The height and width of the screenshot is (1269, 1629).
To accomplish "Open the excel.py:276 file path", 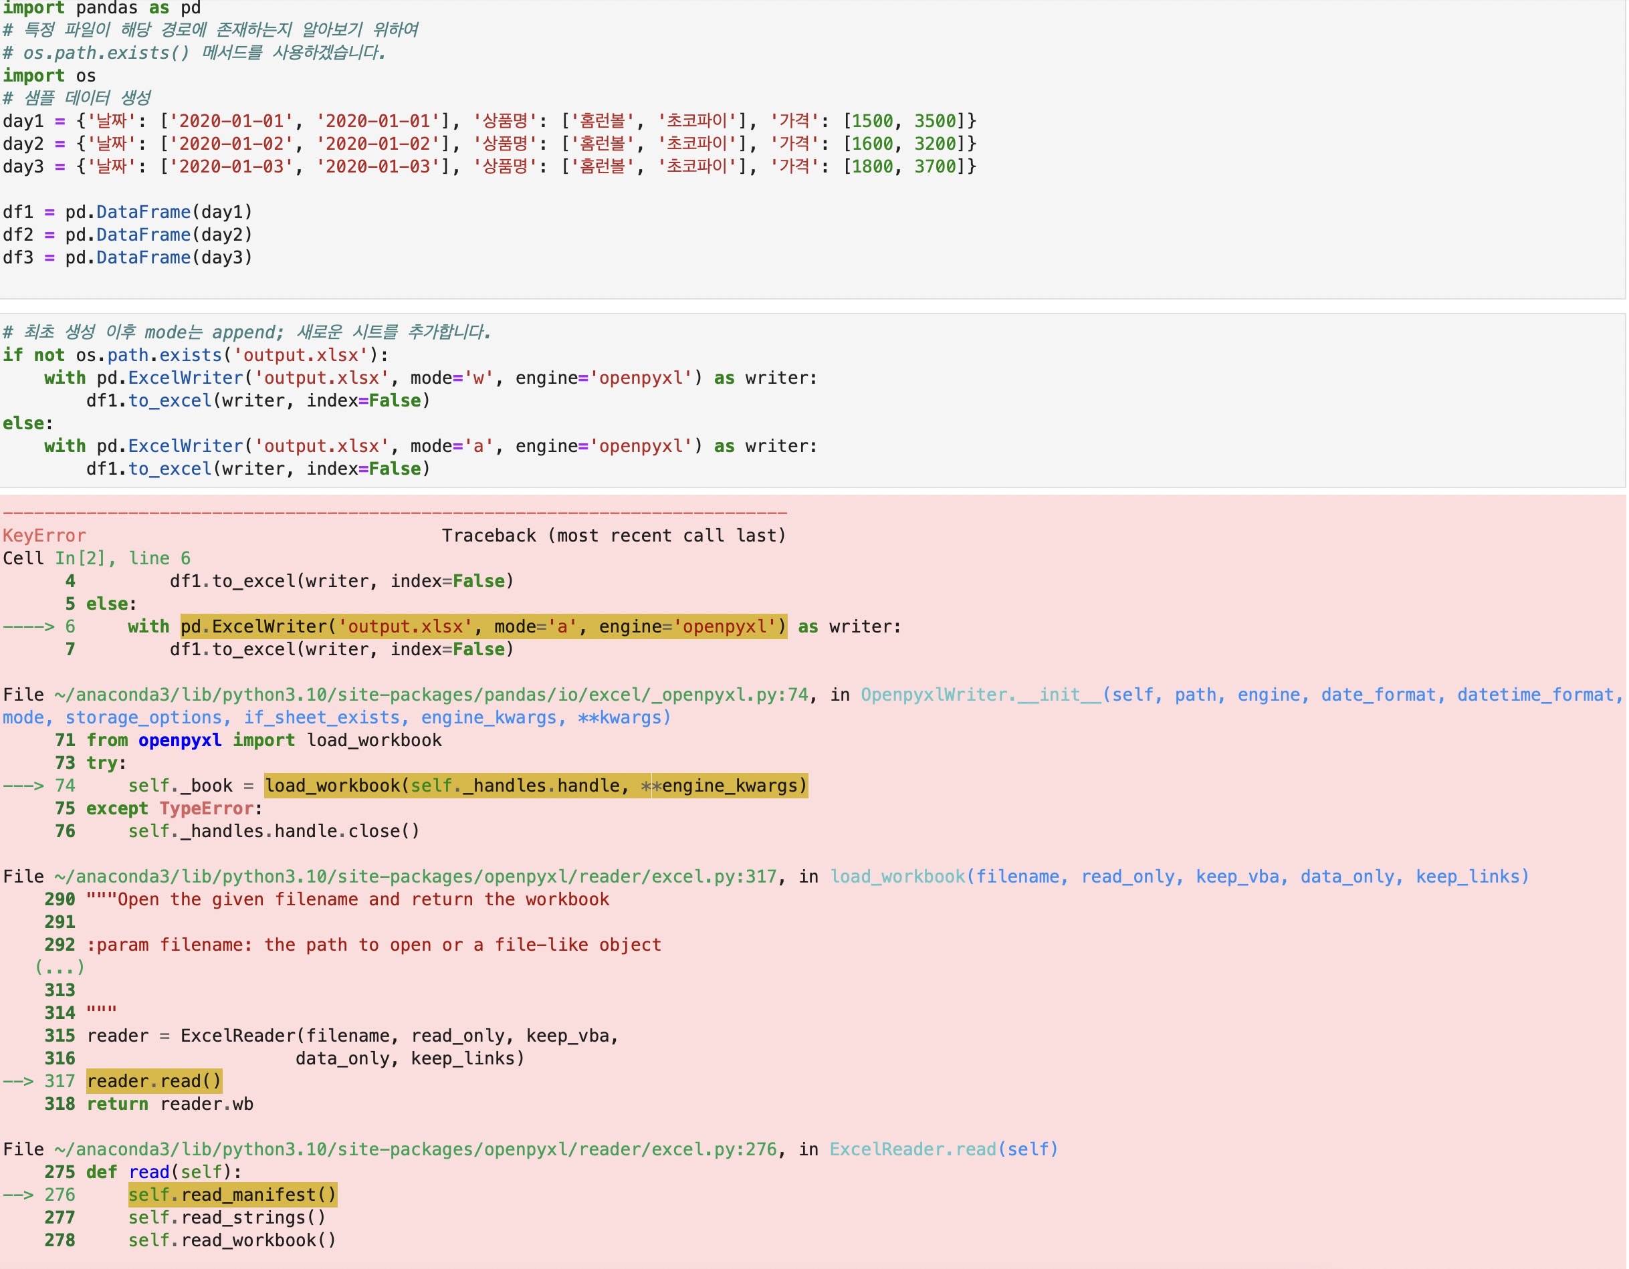I will 415,1149.
